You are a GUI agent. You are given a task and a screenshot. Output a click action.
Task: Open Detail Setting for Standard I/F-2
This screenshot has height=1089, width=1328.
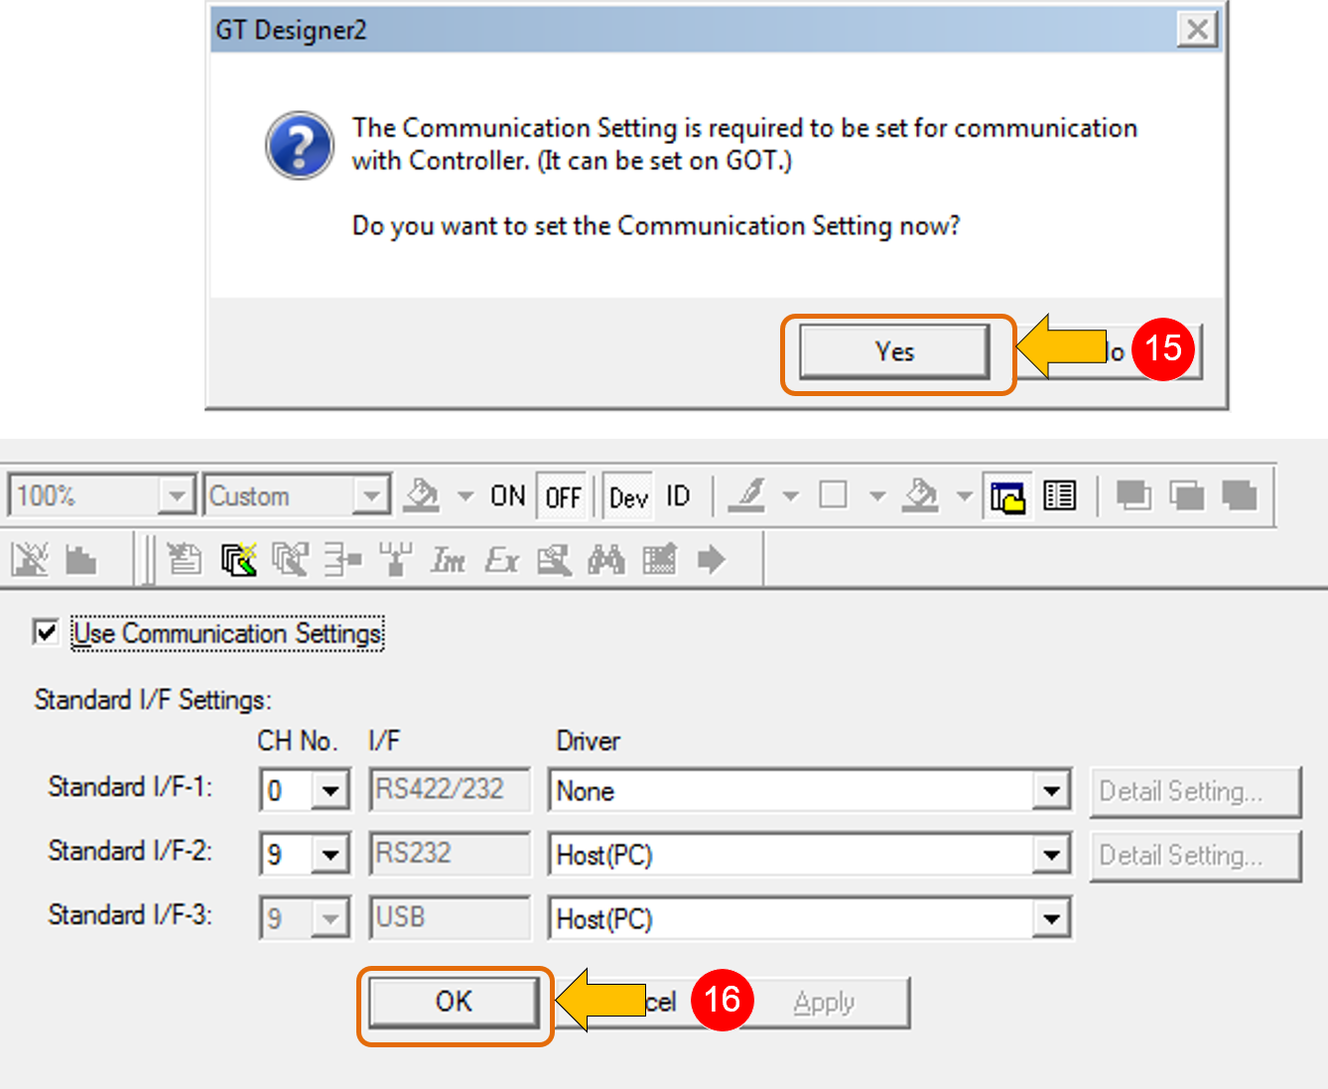point(1195,855)
